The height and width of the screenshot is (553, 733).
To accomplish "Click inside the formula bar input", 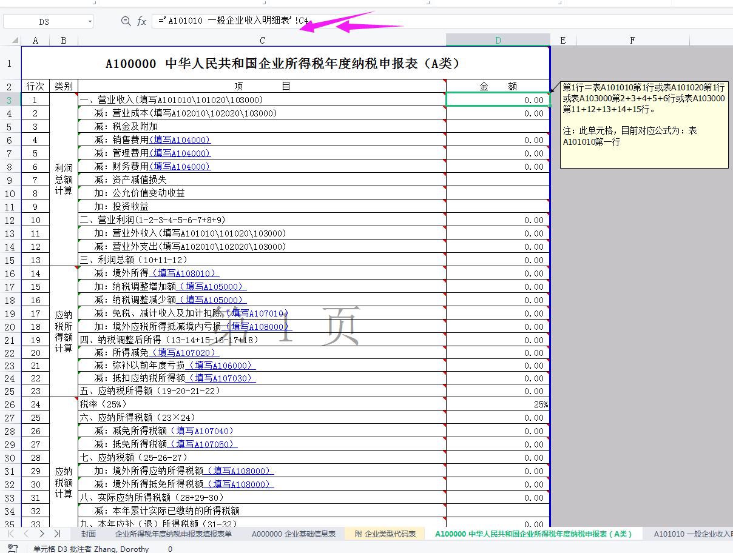I will [303, 20].
